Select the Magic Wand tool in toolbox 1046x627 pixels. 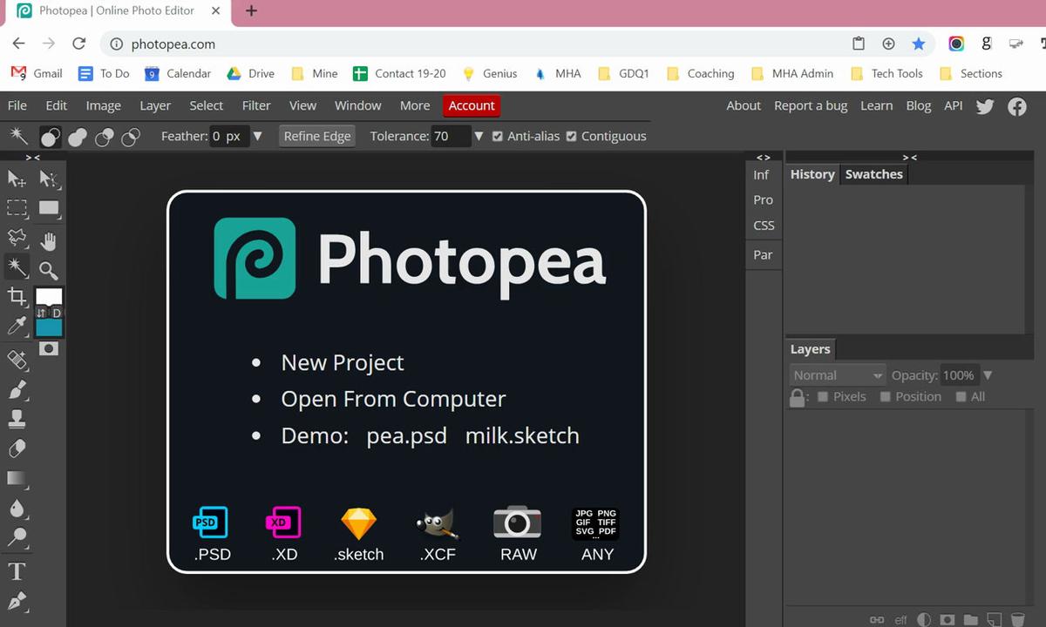point(17,266)
